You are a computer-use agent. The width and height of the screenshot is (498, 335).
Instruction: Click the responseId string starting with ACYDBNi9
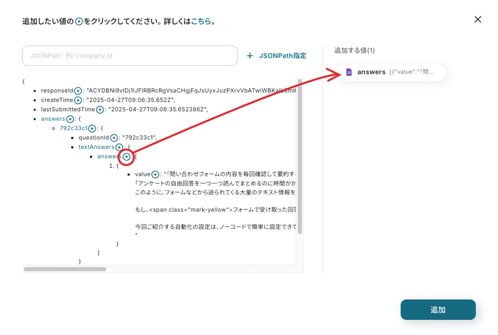coord(191,91)
